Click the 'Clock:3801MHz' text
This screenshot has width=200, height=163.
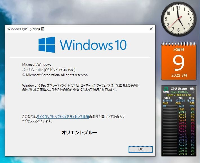(x=179, y=92)
